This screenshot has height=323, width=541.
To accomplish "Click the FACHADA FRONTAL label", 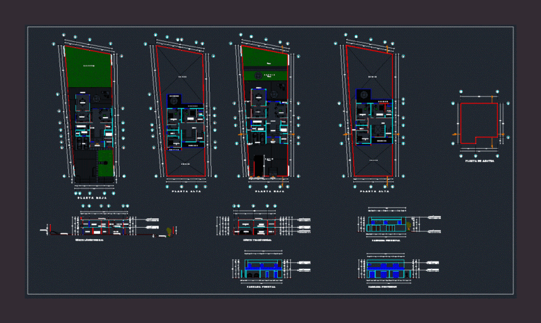I will (x=261, y=287).
